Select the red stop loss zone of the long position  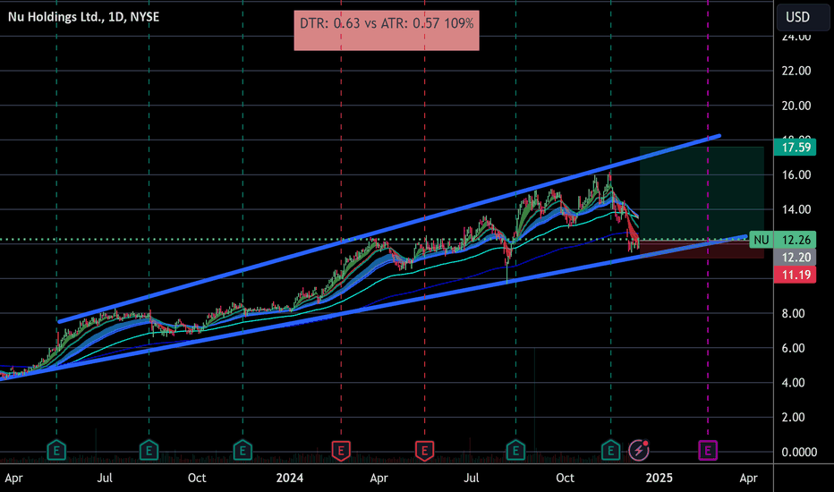click(702, 250)
